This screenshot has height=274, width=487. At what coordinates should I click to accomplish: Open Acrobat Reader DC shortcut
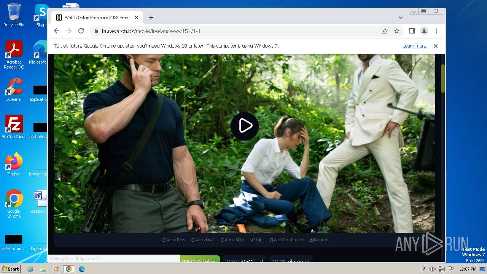14,55
